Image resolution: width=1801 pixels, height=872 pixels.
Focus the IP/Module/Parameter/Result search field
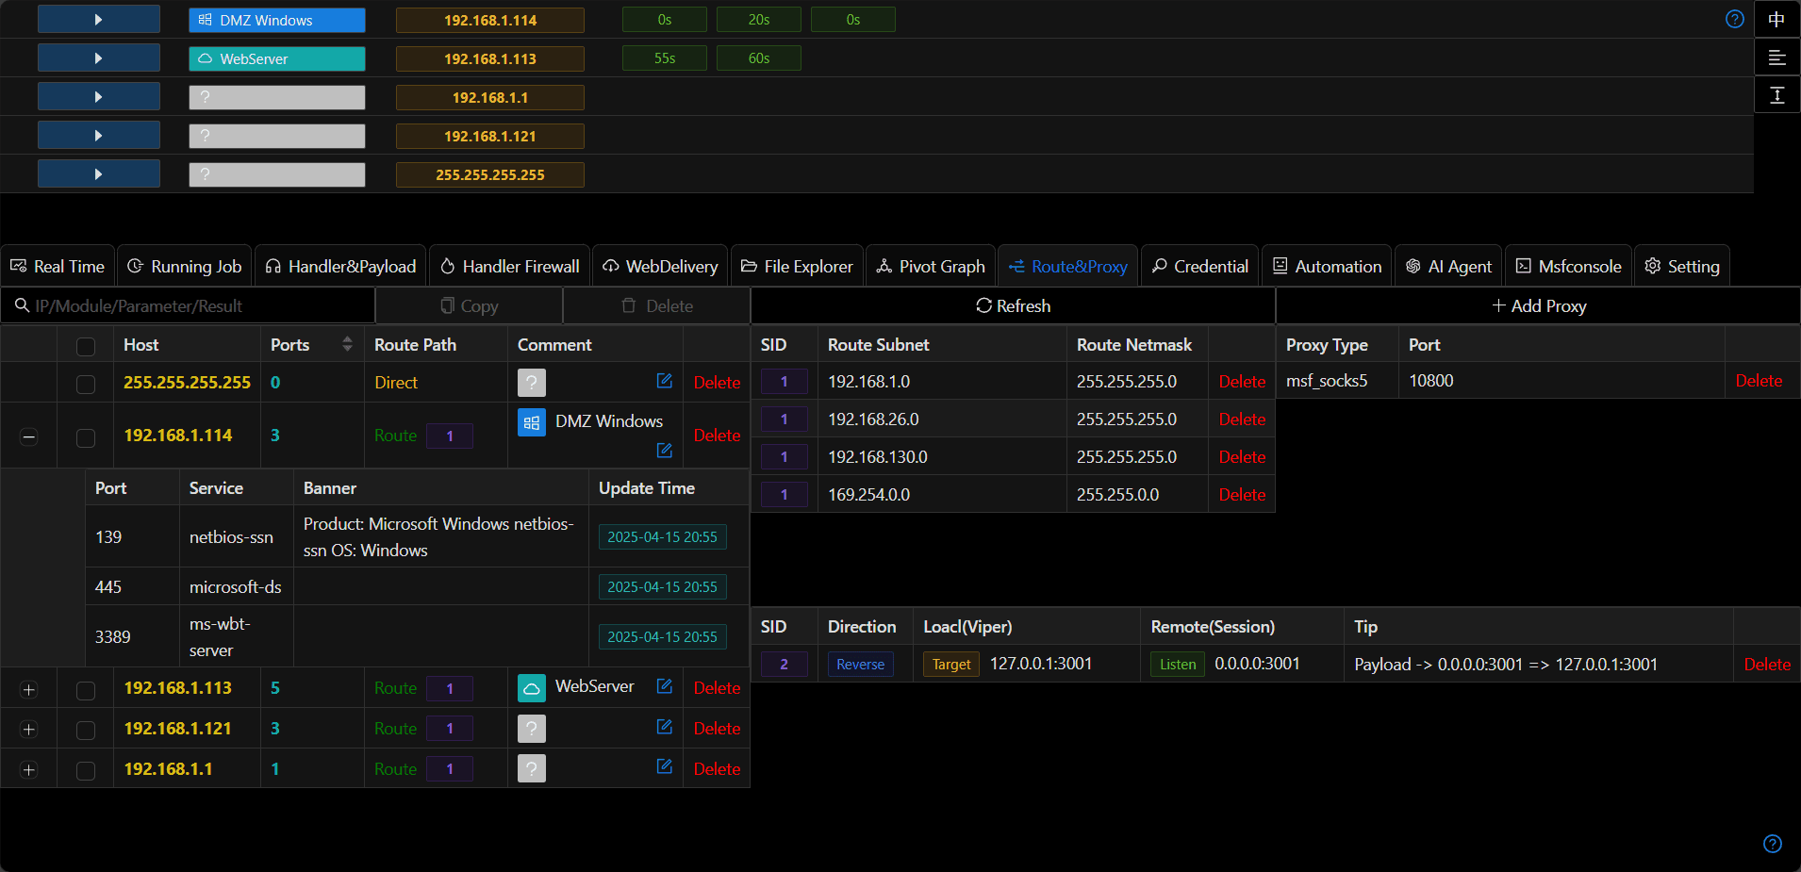pyautogui.click(x=188, y=305)
